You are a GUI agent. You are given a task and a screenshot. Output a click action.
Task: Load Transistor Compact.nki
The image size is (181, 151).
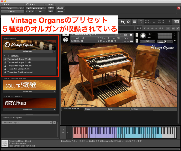click(x=29, y=69)
